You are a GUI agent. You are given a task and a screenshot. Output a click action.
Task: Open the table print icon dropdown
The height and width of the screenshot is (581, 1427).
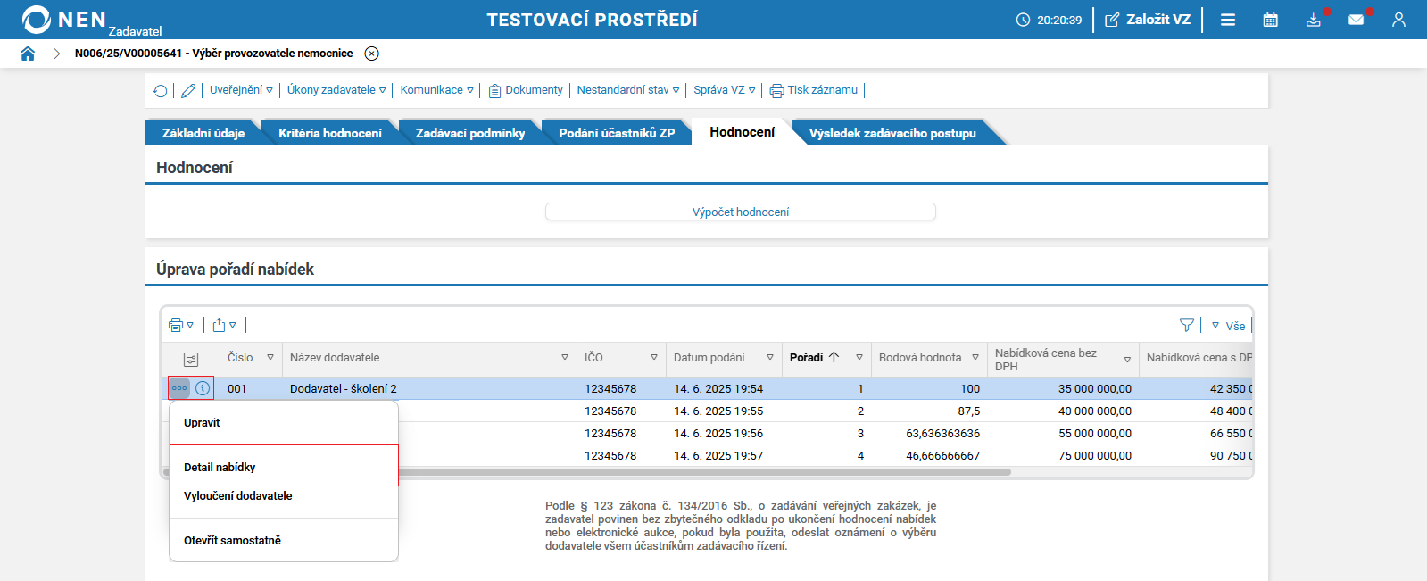pos(181,325)
